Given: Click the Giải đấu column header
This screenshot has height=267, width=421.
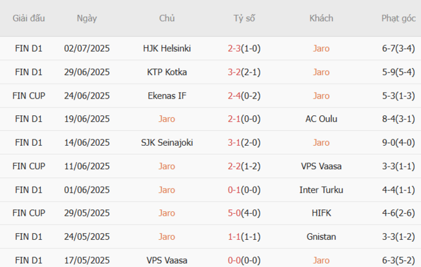Looking at the screenshot, I should point(29,18).
